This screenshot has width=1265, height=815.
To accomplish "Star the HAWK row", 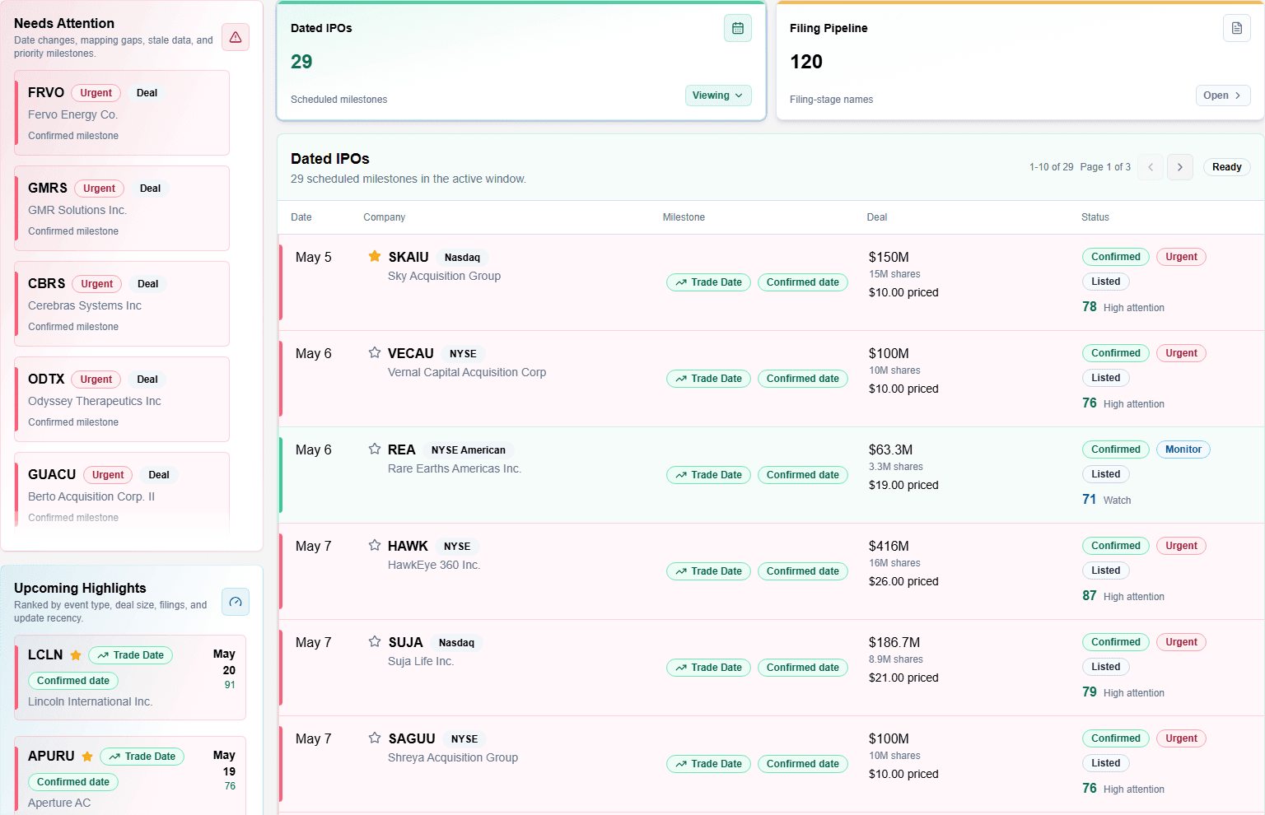I will [375, 545].
